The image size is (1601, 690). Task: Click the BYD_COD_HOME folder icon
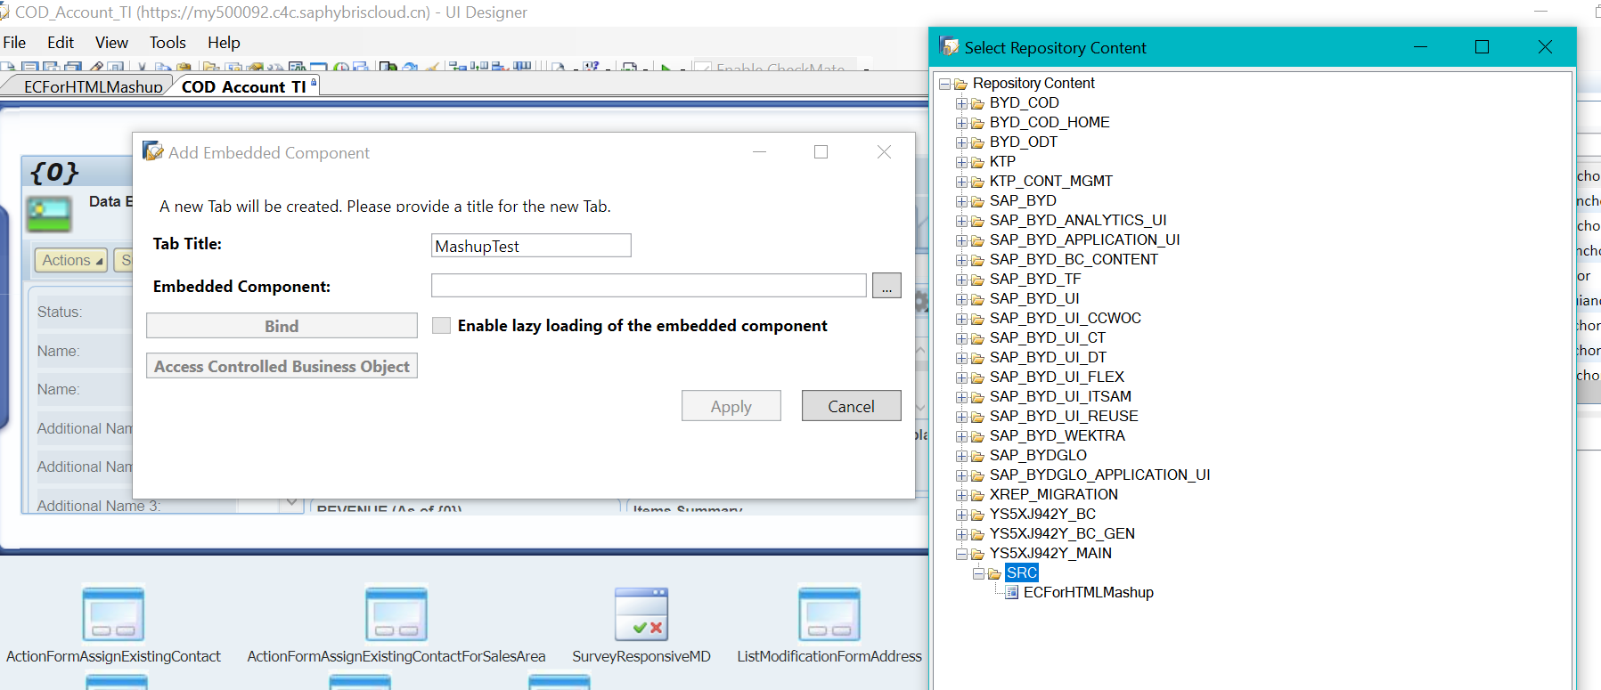(977, 123)
